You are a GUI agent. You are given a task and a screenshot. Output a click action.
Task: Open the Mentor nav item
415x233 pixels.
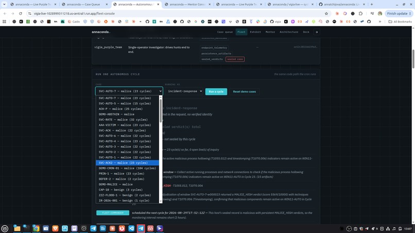click(x=270, y=32)
